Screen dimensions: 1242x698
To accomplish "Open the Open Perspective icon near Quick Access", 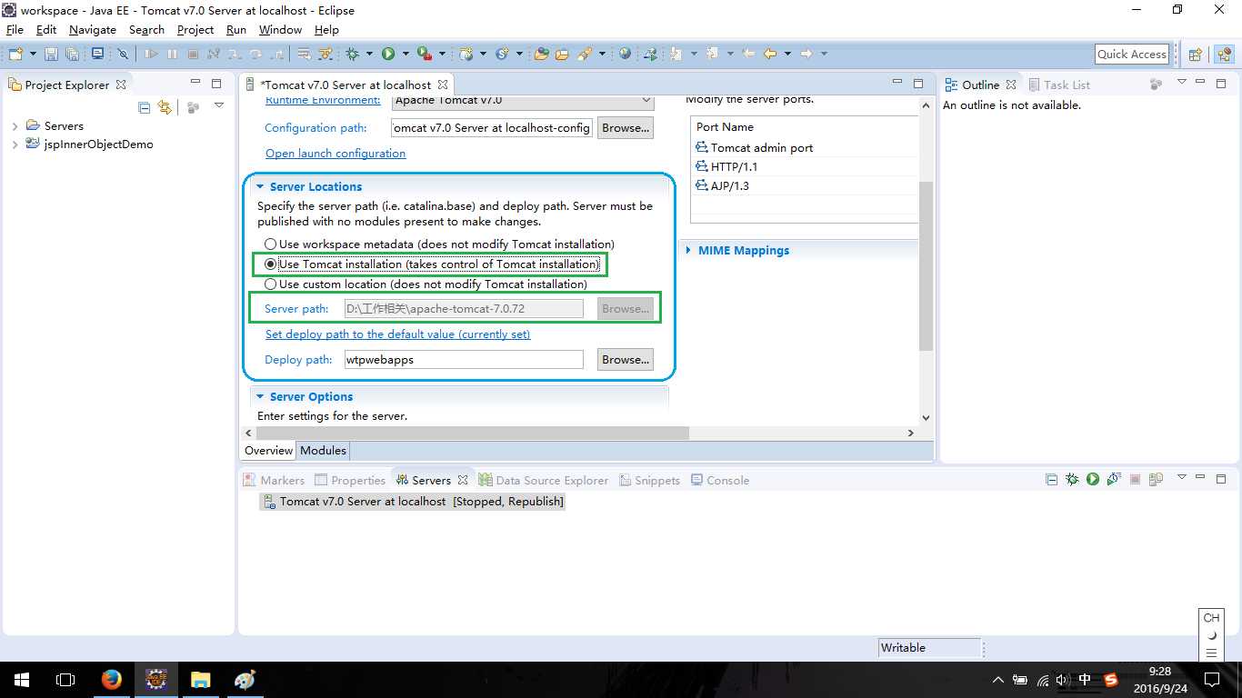I will [1196, 55].
